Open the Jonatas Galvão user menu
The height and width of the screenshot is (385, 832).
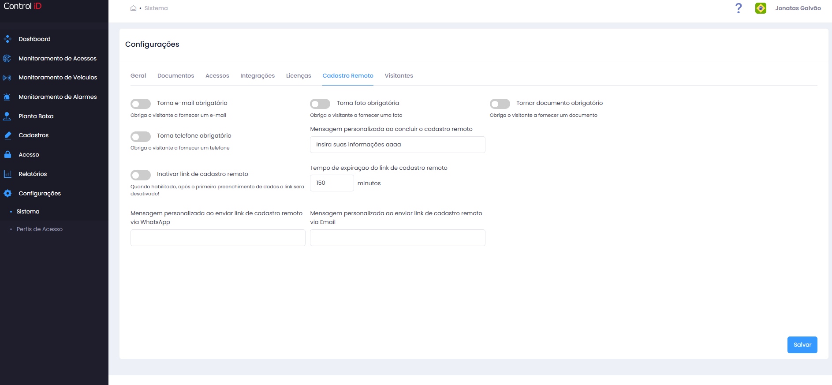[x=798, y=8]
